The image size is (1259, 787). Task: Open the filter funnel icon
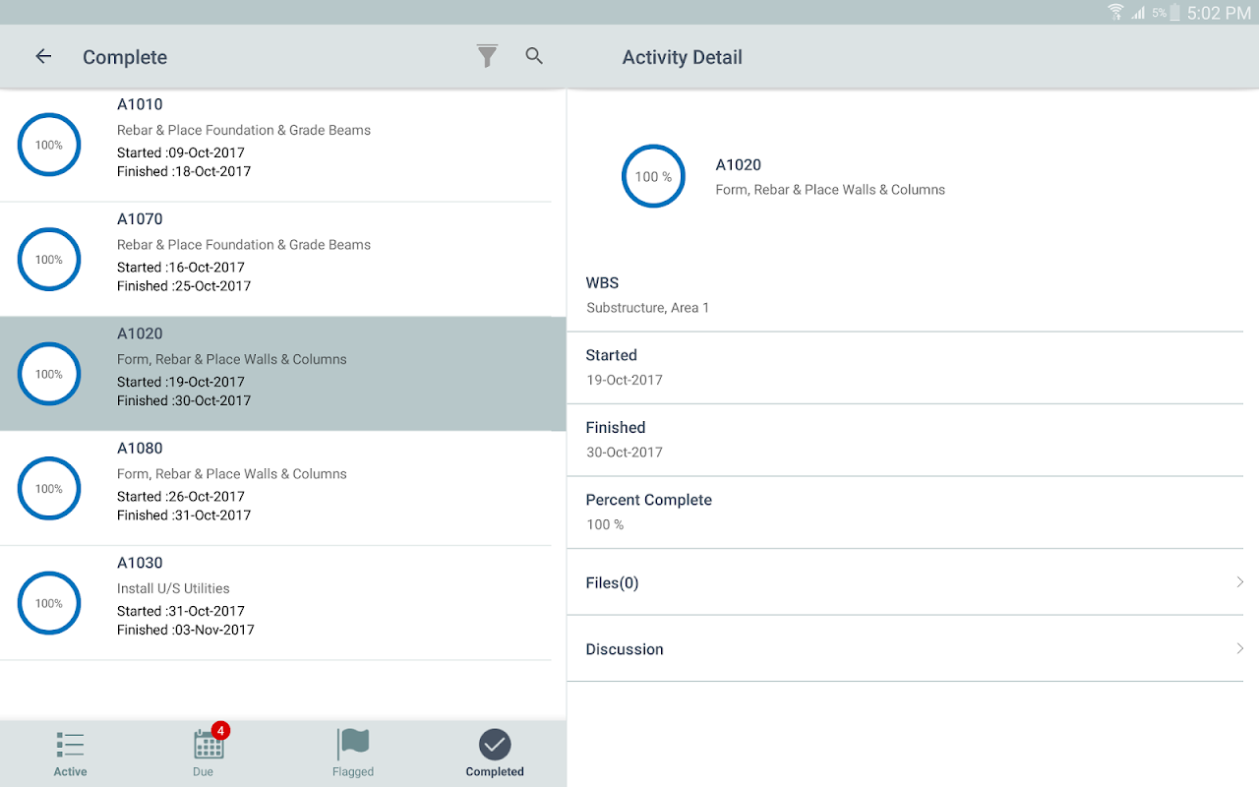coord(487,56)
